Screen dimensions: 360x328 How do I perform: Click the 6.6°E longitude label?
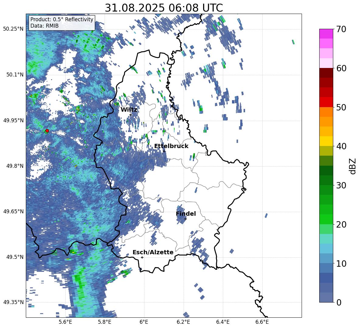(262, 322)
